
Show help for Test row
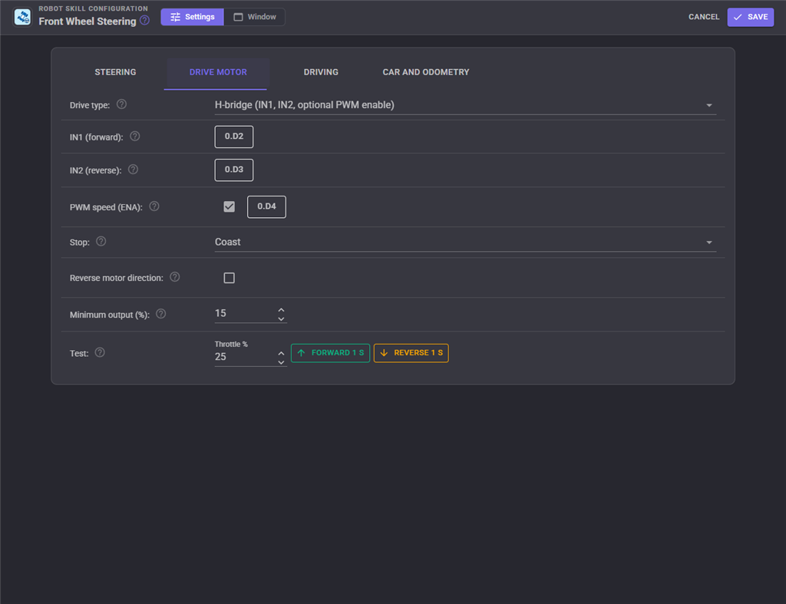[x=100, y=352]
